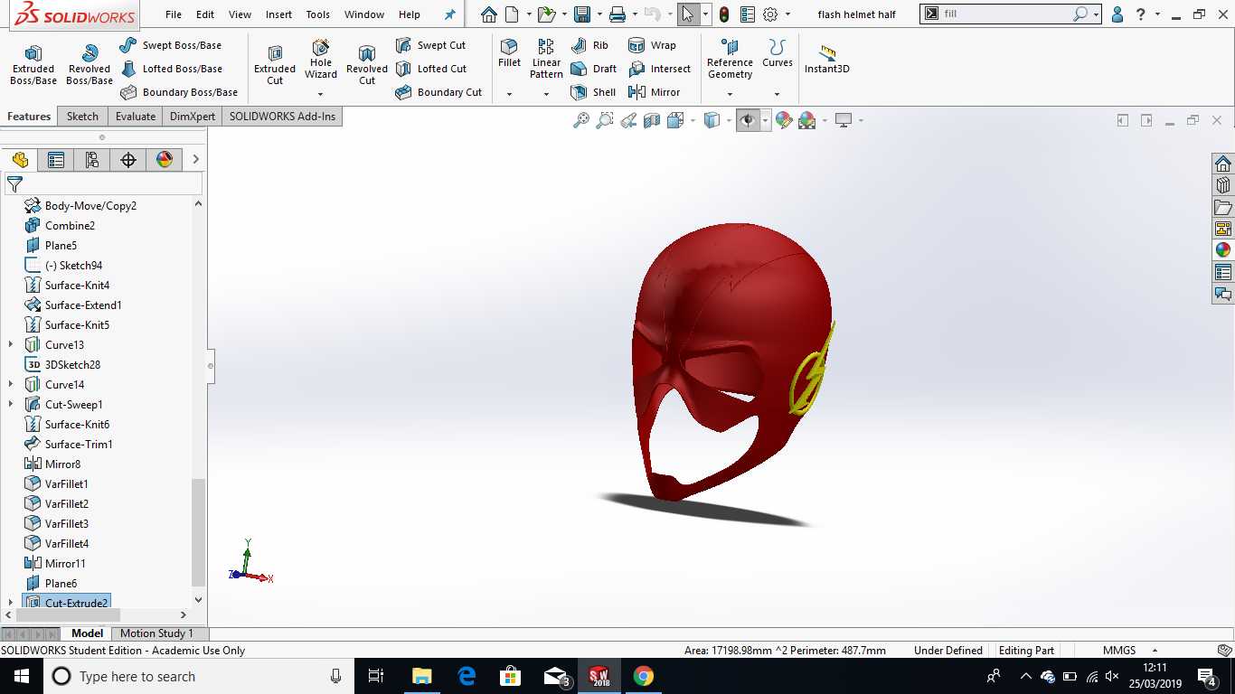Image resolution: width=1235 pixels, height=694 pixels.
Task: Open the ConfigurationManager tab
Action: coord(92,160)
